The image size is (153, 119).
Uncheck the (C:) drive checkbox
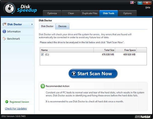[x=42, y=55]
